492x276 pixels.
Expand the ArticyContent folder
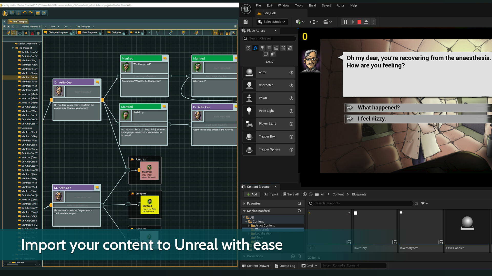[x=249, y=225]
